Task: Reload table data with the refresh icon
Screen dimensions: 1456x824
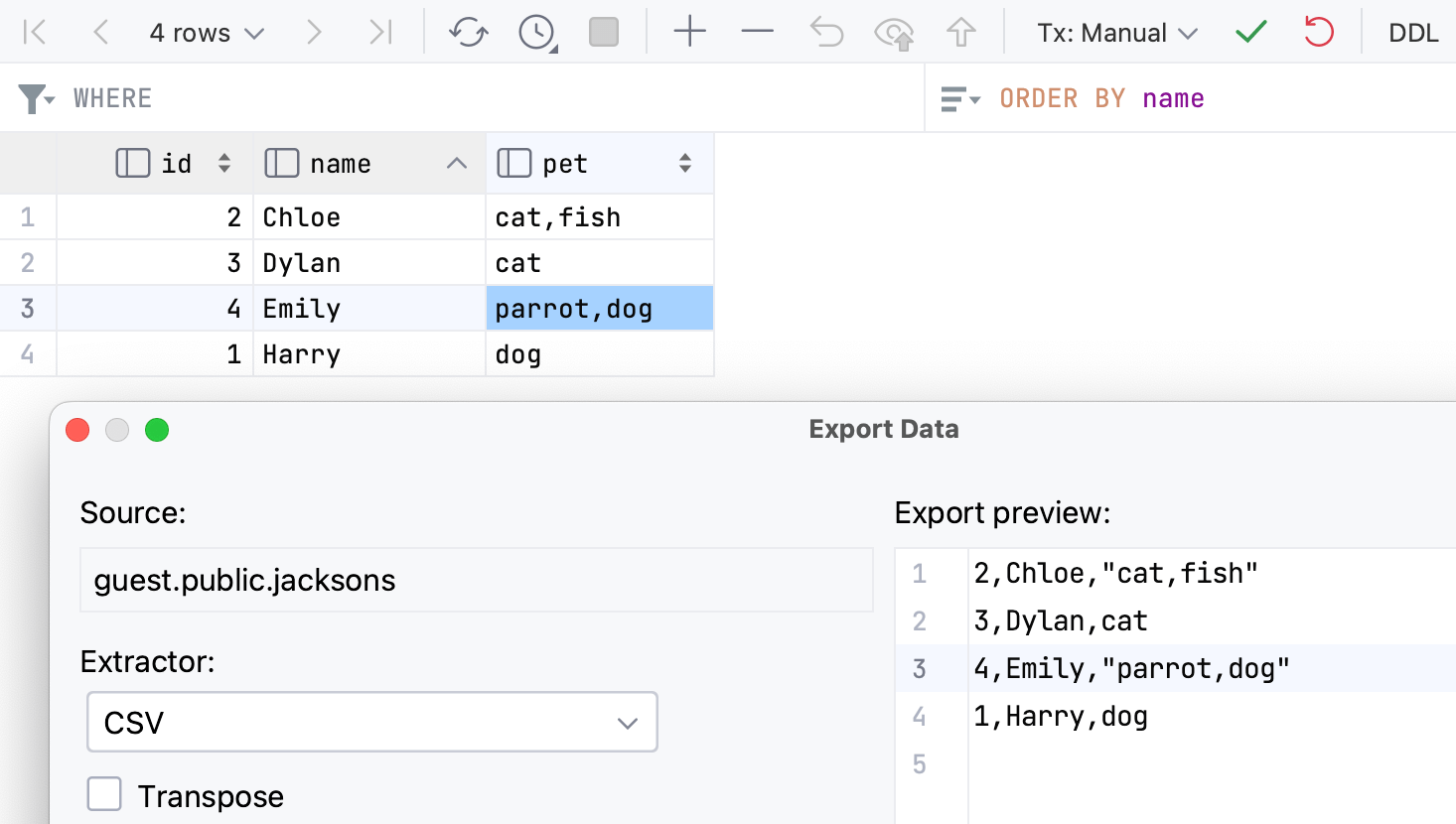Action: [467, 32]
